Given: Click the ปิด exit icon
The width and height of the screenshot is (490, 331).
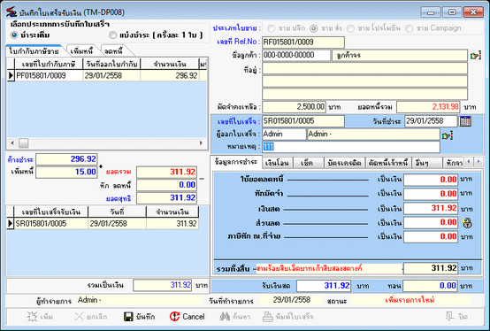Looking at the screenshot, I should [x=449, y=316].
